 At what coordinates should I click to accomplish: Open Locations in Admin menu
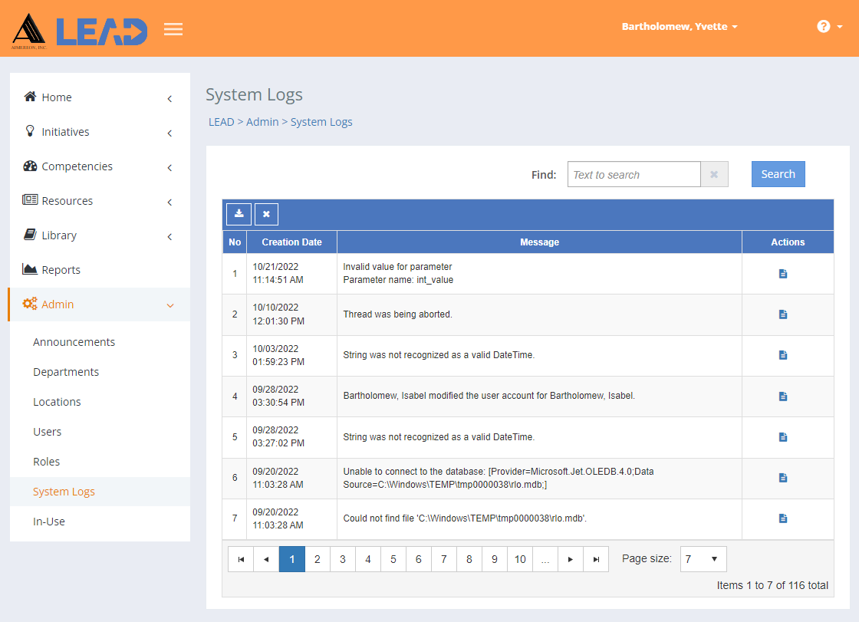pos(57,402)
